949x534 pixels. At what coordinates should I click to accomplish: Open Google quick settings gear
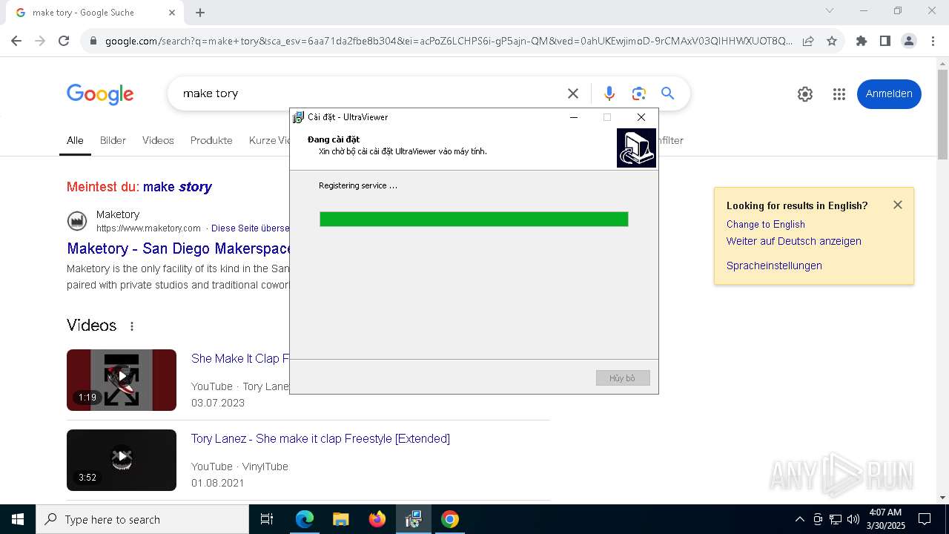click(805, 94)
